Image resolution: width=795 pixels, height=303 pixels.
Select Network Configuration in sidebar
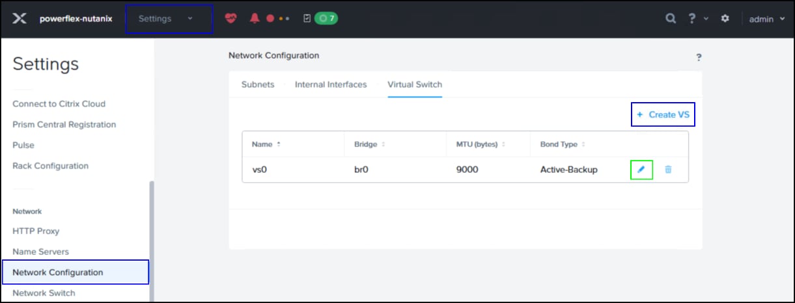[x=76, y=272]
